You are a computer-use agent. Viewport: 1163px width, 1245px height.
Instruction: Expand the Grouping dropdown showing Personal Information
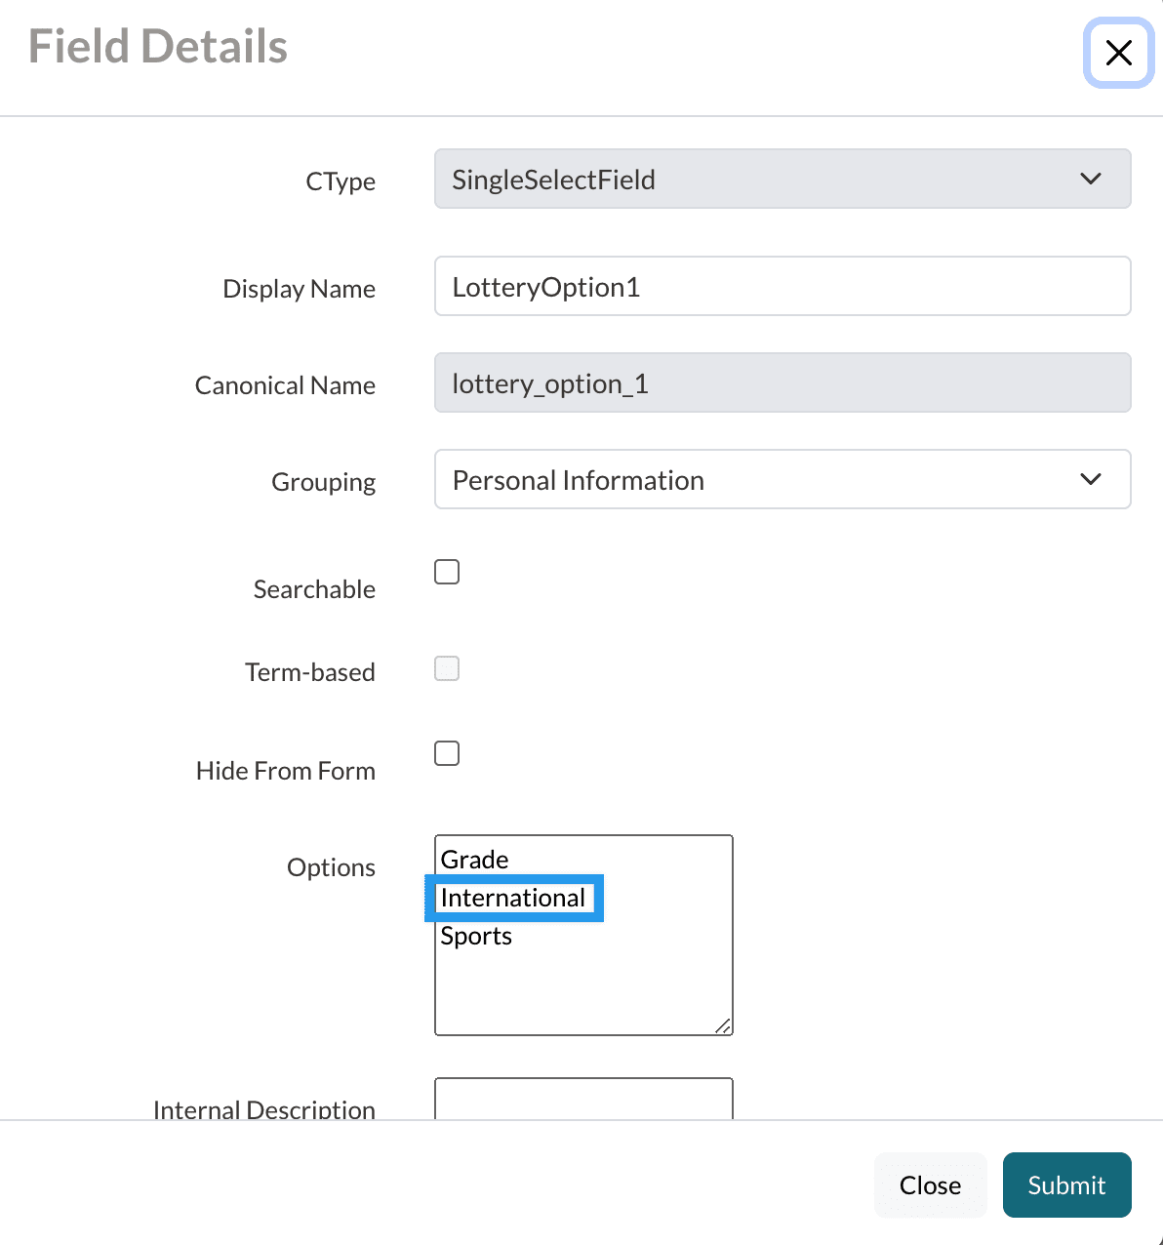click(761, 480)
